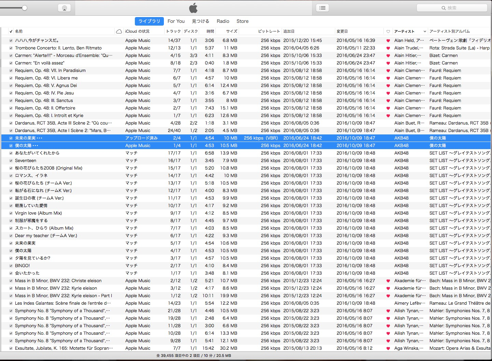
Task: Click the magnifier icon in the search field
Action: (444, 8)
